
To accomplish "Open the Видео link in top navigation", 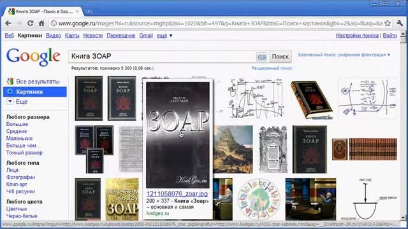I will pos(54,36).
